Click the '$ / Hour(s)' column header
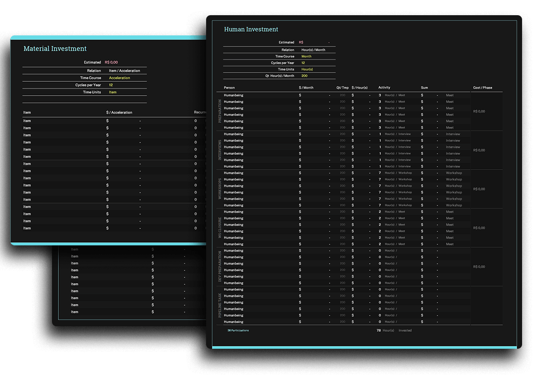This screenshot has height=386, width=552. 360,87
